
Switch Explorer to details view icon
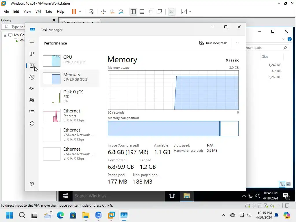282,184
